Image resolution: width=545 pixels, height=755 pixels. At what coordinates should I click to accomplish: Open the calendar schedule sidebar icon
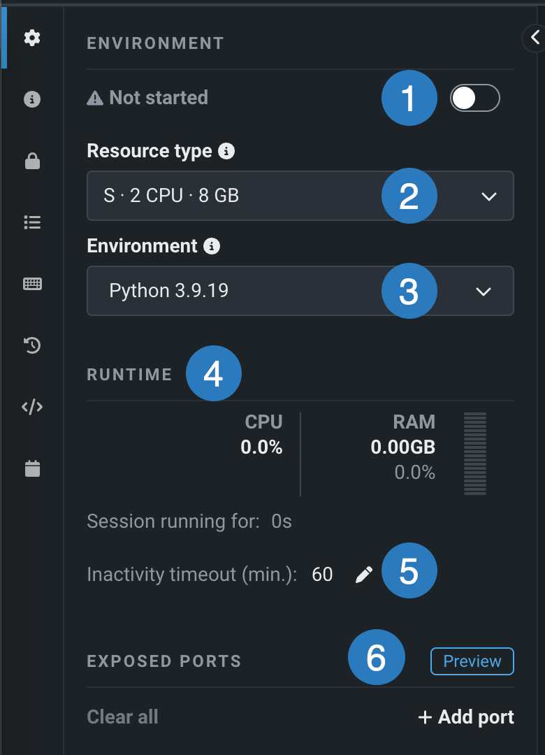(32, 468)
